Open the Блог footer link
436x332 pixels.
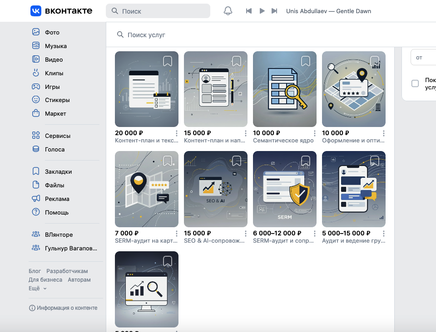tap(35, 271)
